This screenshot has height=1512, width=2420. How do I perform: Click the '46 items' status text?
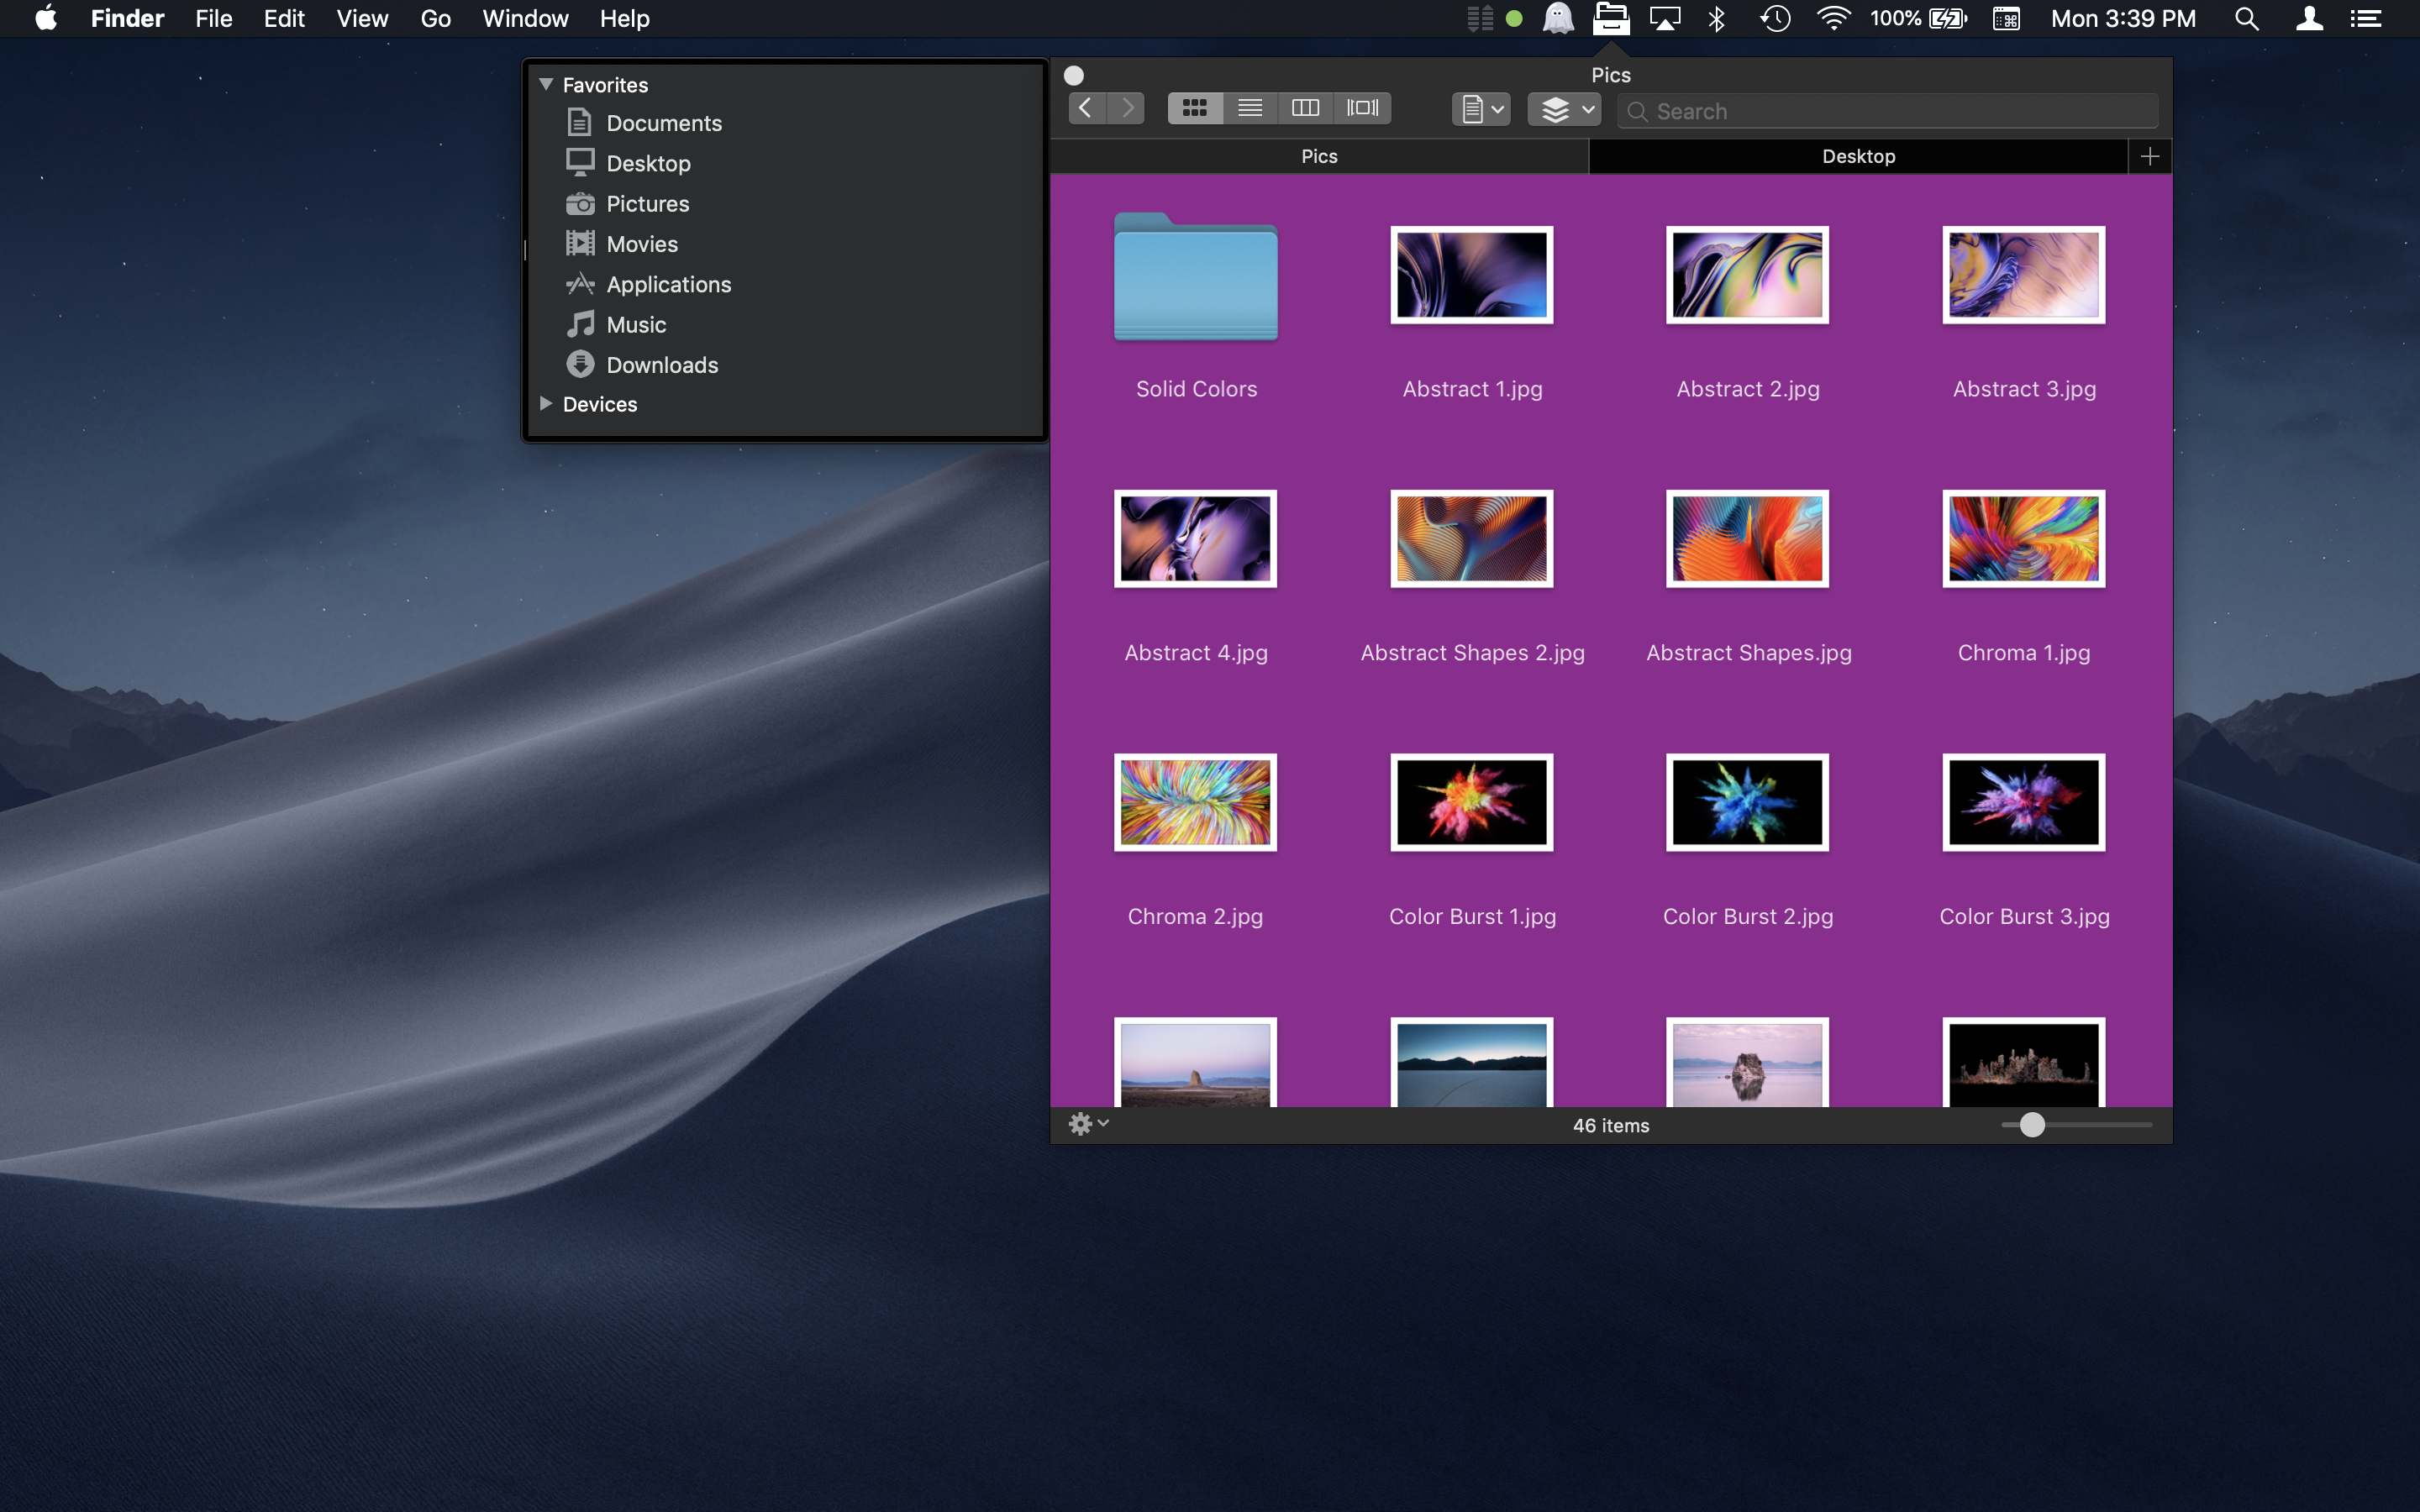1611,1125
